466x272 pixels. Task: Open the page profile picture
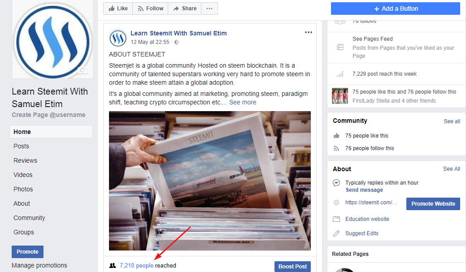click(52, 40)
